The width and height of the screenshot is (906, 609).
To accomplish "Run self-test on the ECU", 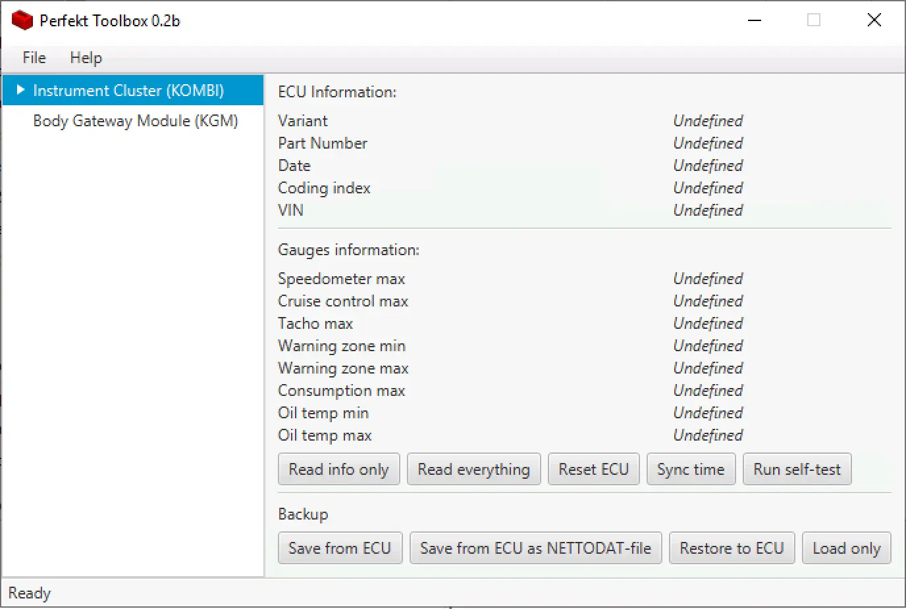I will 797,469.
